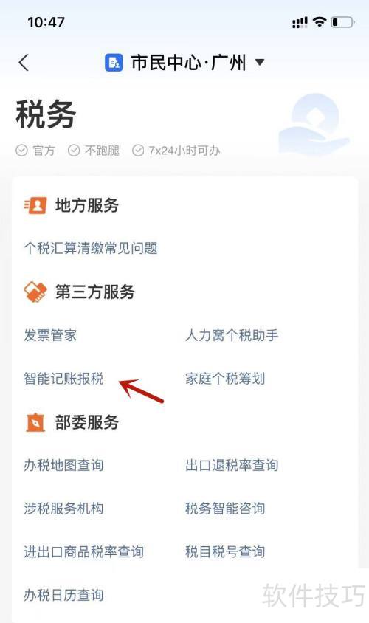Image resolution: width=369 pixels, height=623 pixels.
Task: Open 智能记账报税
Action: point(63,379)
